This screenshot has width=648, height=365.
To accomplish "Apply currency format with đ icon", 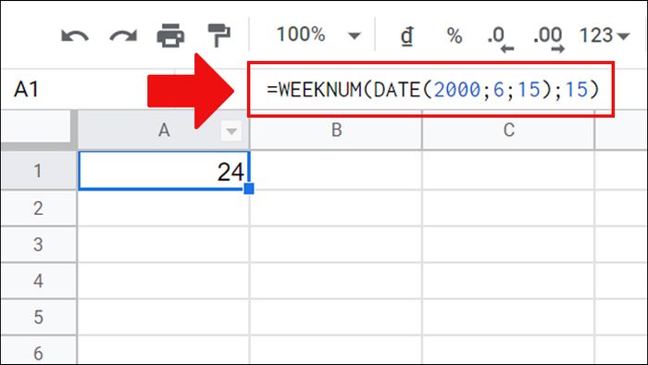I will pyautogui.click(x=407, y=35).
